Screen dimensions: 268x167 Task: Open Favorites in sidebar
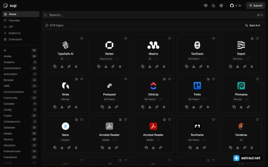[x=21, y=20]
